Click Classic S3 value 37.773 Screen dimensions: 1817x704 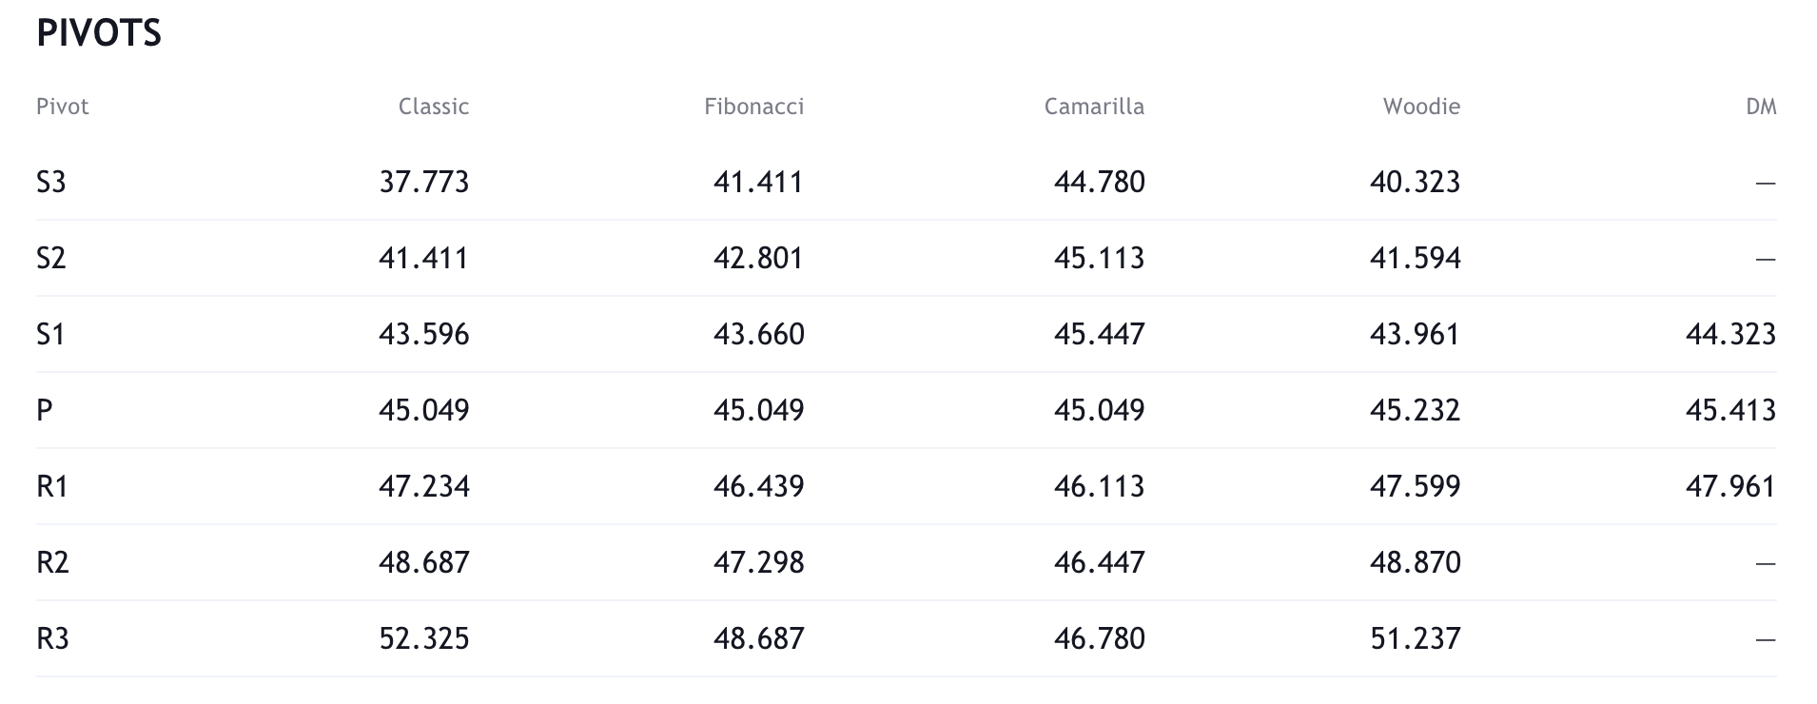coord(424,182)
